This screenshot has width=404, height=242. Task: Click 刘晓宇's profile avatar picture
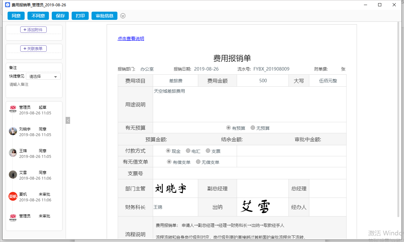pyautogui.click(x=13, y=131)
